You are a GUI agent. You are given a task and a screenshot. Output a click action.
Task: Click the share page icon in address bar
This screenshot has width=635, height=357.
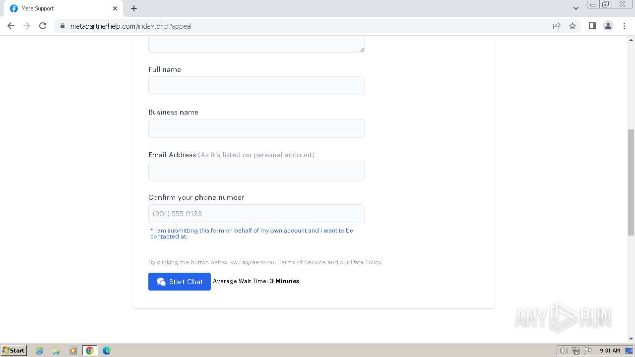557,26
